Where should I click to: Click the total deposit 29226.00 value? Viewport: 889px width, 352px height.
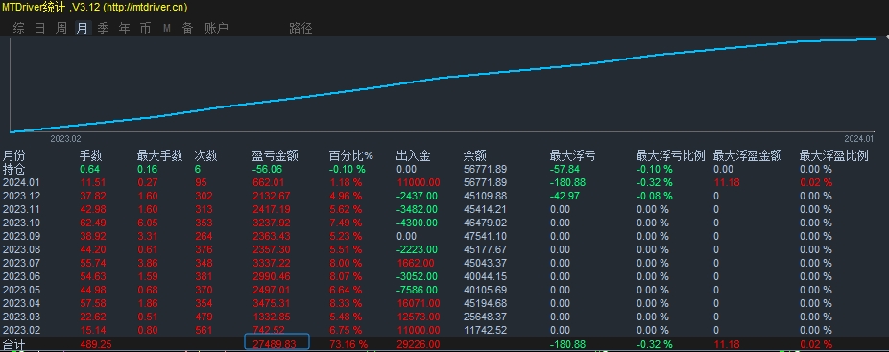(418, 344)
